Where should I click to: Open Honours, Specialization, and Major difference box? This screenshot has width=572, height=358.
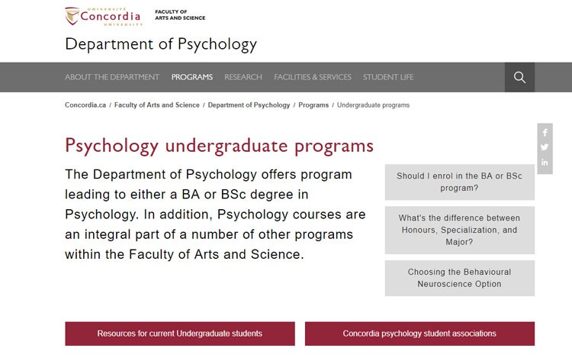(x=460, y=230)
